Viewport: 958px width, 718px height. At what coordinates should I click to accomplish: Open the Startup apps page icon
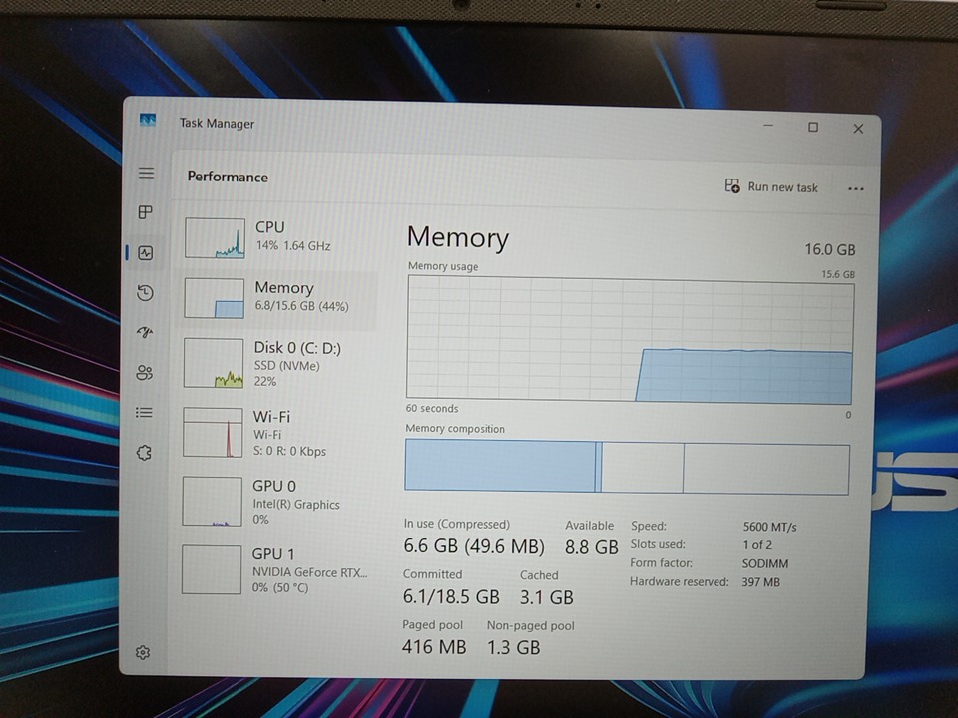click(146, 333)
